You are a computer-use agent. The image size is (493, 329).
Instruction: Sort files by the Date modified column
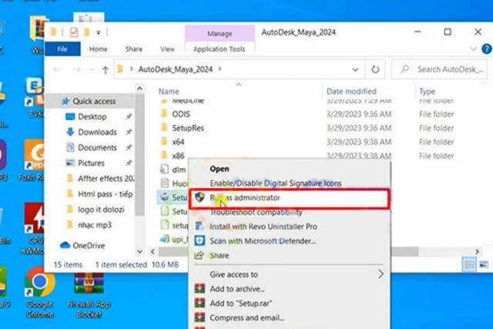tap(351, 91)
